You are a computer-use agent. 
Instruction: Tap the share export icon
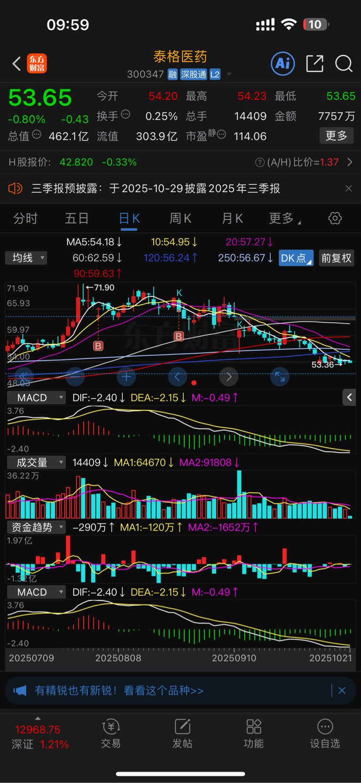314,63
